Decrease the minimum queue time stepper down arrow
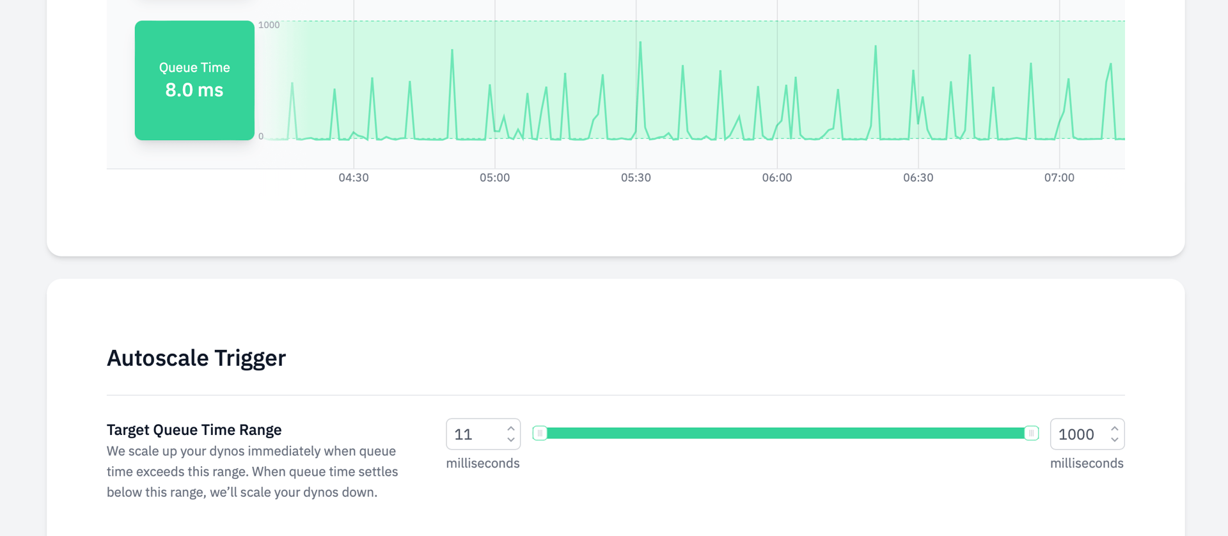The width and height of the screenshot is (1228, 536). point(510,439)
